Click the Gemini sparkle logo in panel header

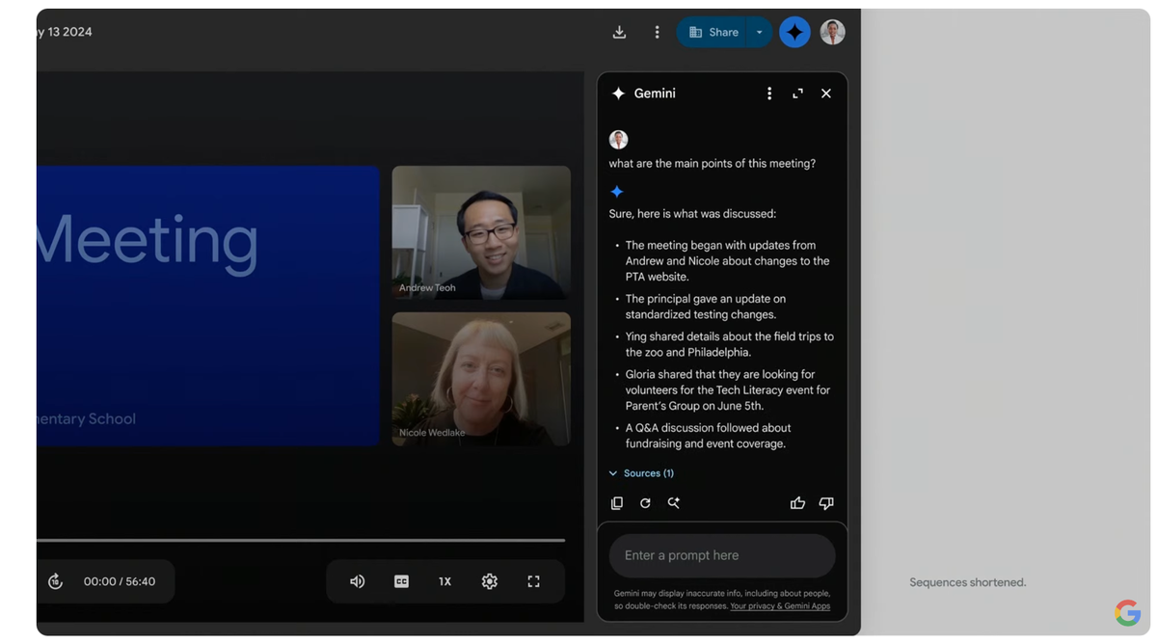[x=618, y=94]
